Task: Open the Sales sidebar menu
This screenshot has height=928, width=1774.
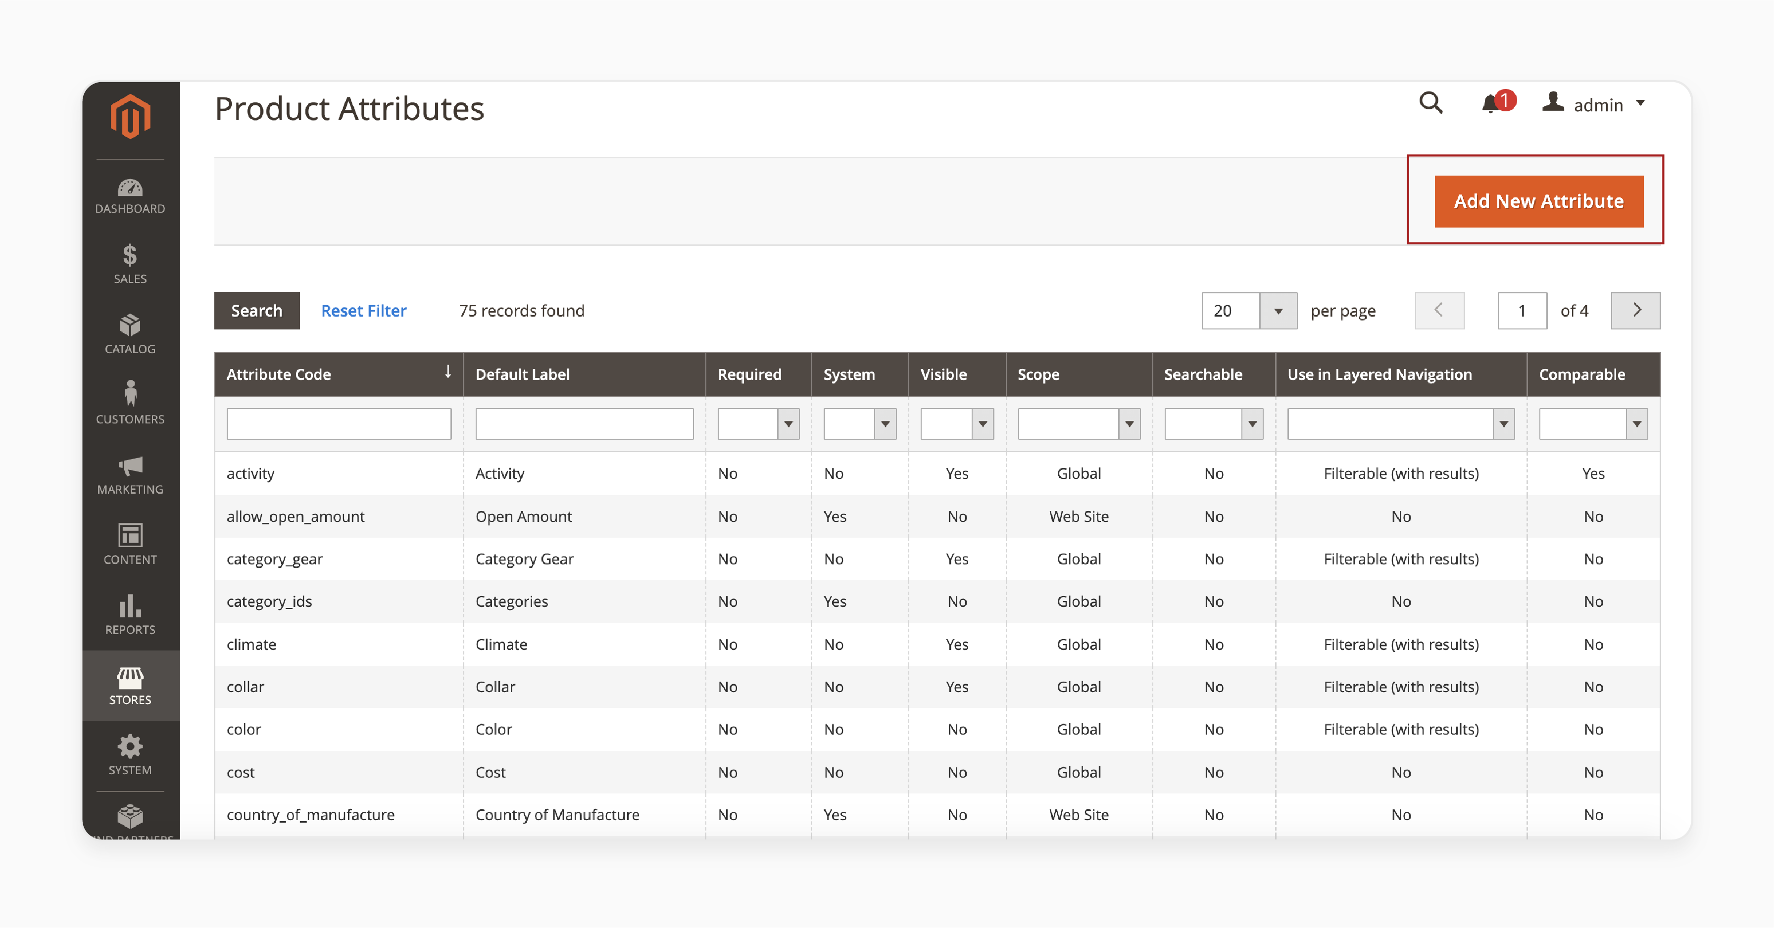Action: point(130,264)
